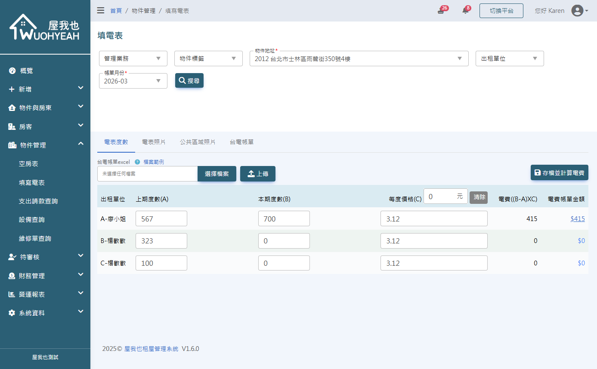
Task: Switch to the 台電帳單 tab
Action: (x=241, y=142)
